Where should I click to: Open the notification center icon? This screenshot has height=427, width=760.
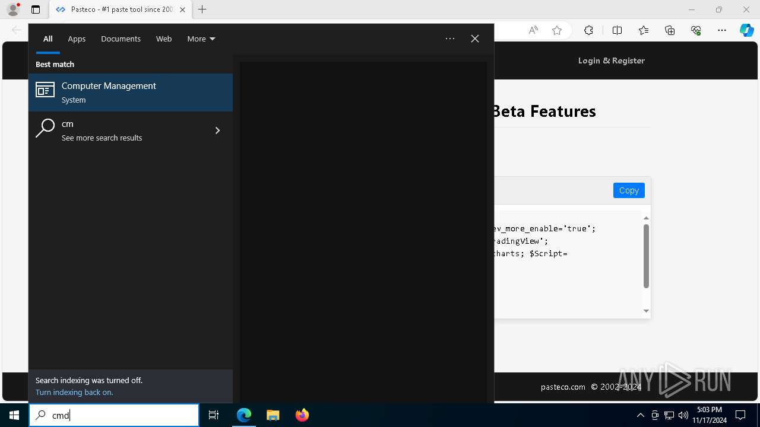[740, 415]
